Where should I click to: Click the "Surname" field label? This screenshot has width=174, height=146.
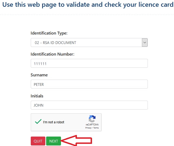tap(39, 75)
